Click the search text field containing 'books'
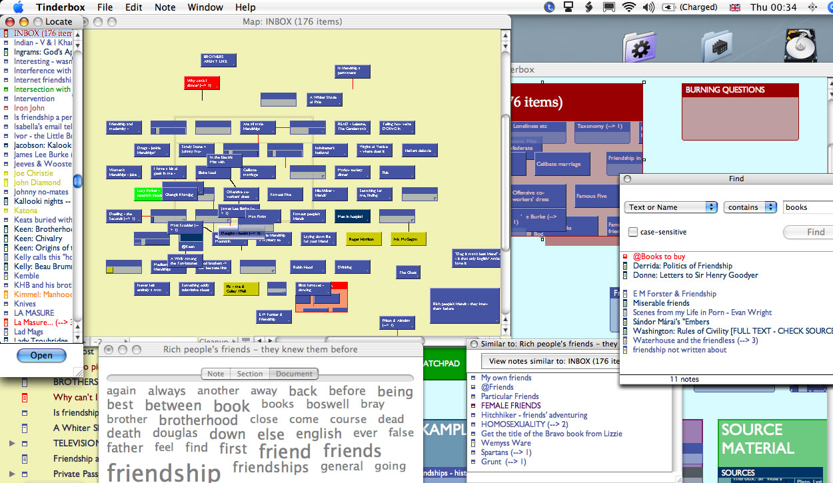Viewport: 833px width, 483px height. click(x=808, y=207)
